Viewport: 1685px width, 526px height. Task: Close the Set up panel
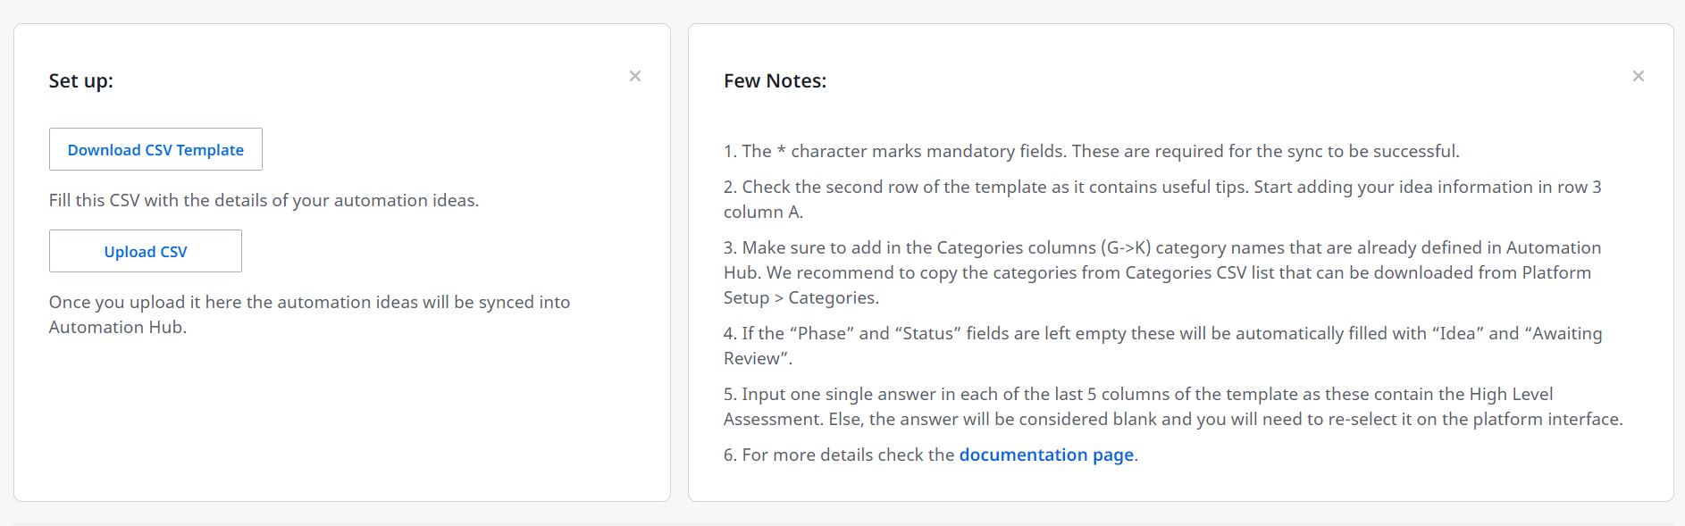click(635, 76)
